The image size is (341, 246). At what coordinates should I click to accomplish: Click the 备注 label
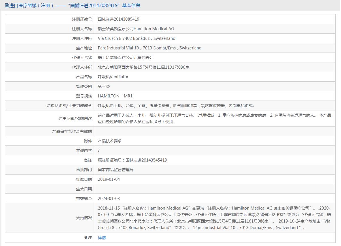pos(88,160)
